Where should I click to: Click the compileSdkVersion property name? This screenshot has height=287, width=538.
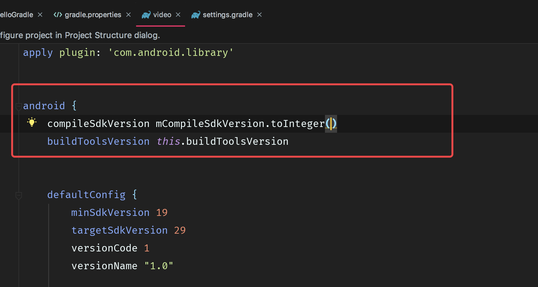[98, 123]
